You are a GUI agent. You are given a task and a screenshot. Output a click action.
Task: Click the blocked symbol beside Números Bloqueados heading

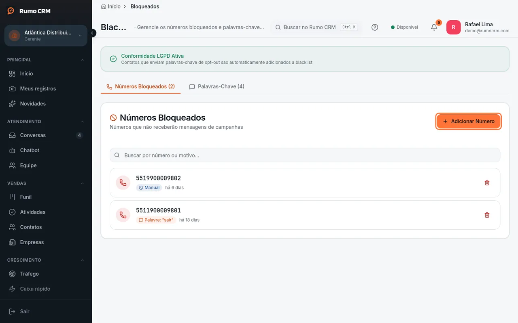(x=113, y=118)
